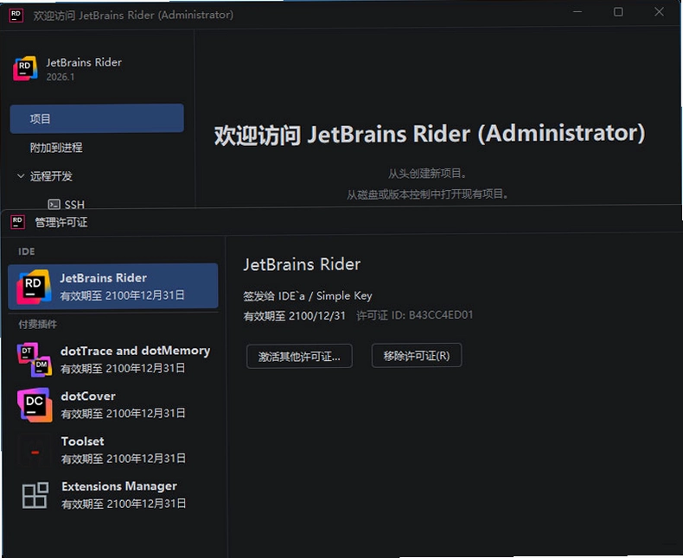The width and height of the screenshot is (683, 558).
Task: Click the dotTrace and dotMemory icon
Action: (35, 359)
